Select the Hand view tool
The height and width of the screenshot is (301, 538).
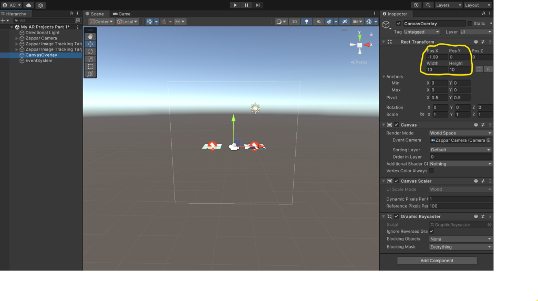pos(90,37)
